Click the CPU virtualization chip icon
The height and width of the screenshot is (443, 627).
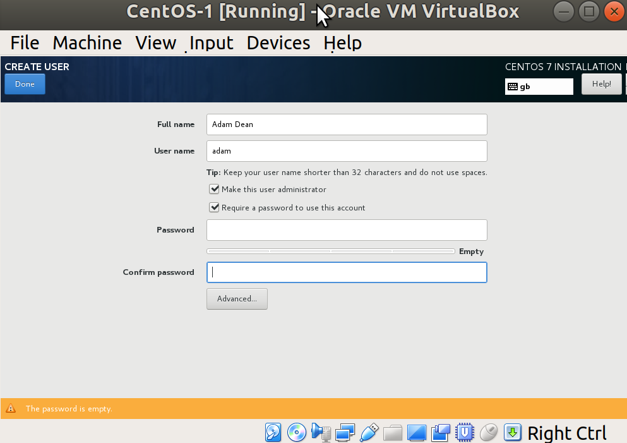465,433
